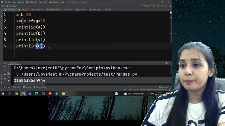The height and width of the screenshot is (126, 225).
Task: Open the Window menu
Action: [56, 2]
